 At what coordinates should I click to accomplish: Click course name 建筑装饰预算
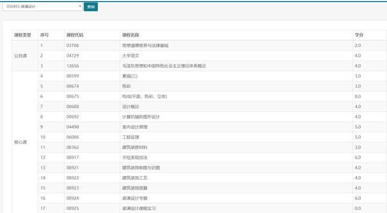tap(135, 188)
